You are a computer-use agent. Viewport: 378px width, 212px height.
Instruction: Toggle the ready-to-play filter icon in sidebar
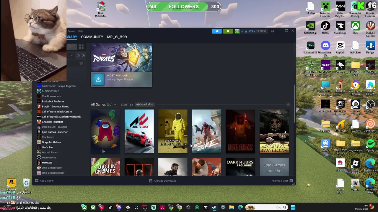[83, 56]
